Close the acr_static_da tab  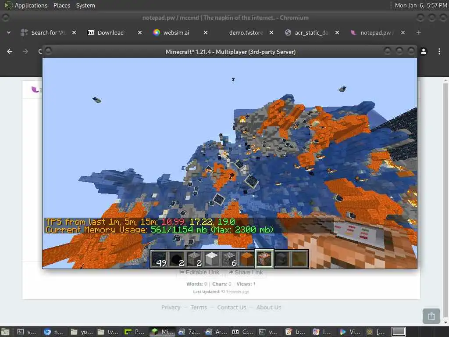(x=337, y=32)
